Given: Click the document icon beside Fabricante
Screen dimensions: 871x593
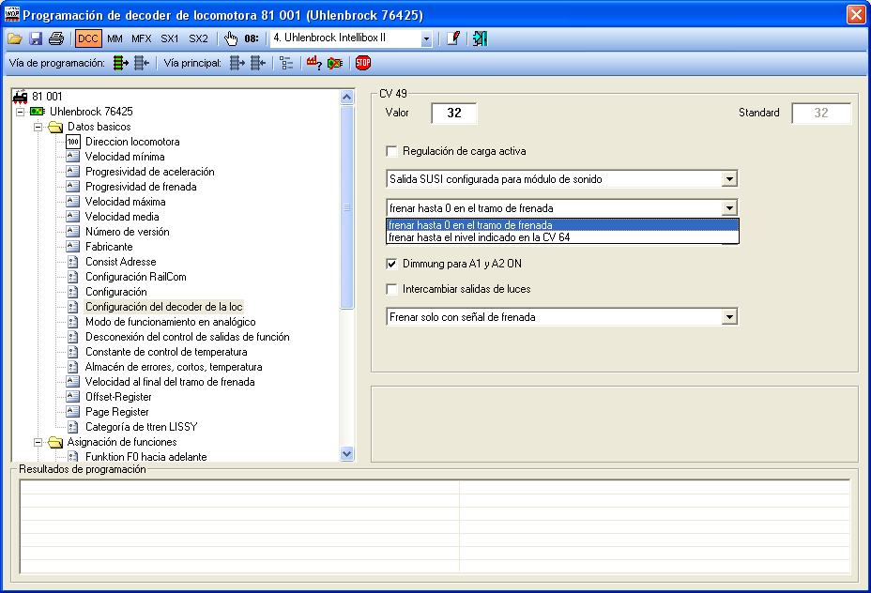Looking at the screenshot, I should (73, 246).
